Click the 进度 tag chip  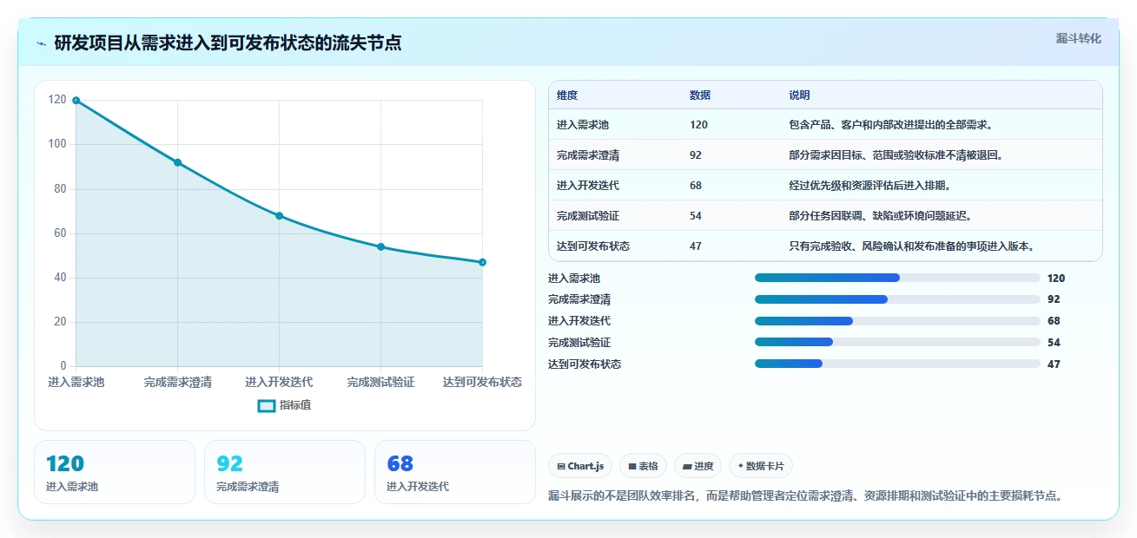point(697,466)
